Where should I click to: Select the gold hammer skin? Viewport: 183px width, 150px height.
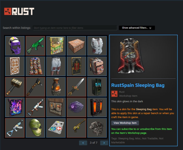15,87
